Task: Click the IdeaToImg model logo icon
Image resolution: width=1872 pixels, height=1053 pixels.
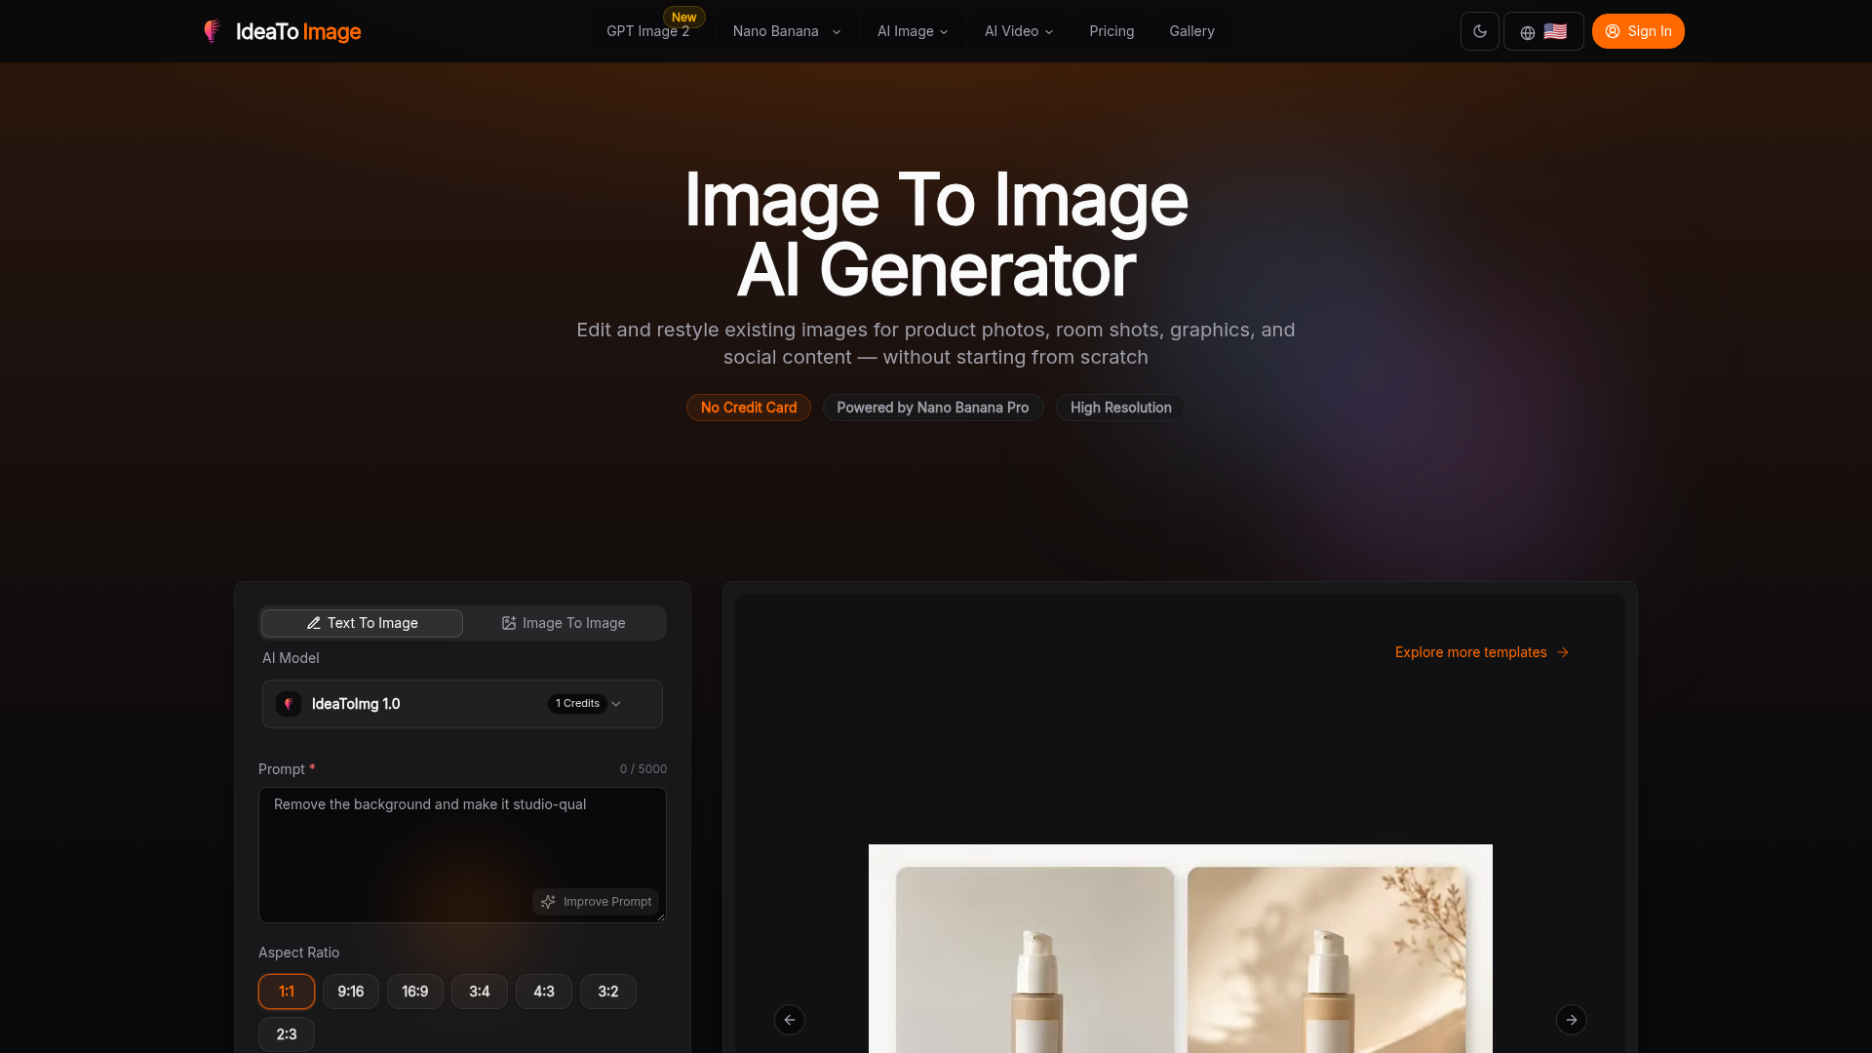Action: tap(289, 704)
